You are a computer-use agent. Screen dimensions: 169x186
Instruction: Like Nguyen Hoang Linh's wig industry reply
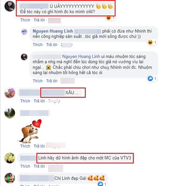[x=38, y=45]
